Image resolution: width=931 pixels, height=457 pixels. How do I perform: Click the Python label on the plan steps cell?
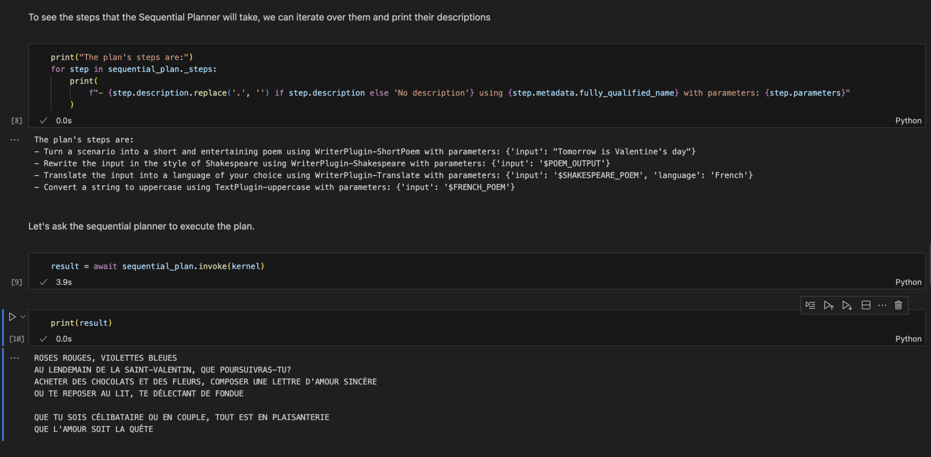pos(908,121)
